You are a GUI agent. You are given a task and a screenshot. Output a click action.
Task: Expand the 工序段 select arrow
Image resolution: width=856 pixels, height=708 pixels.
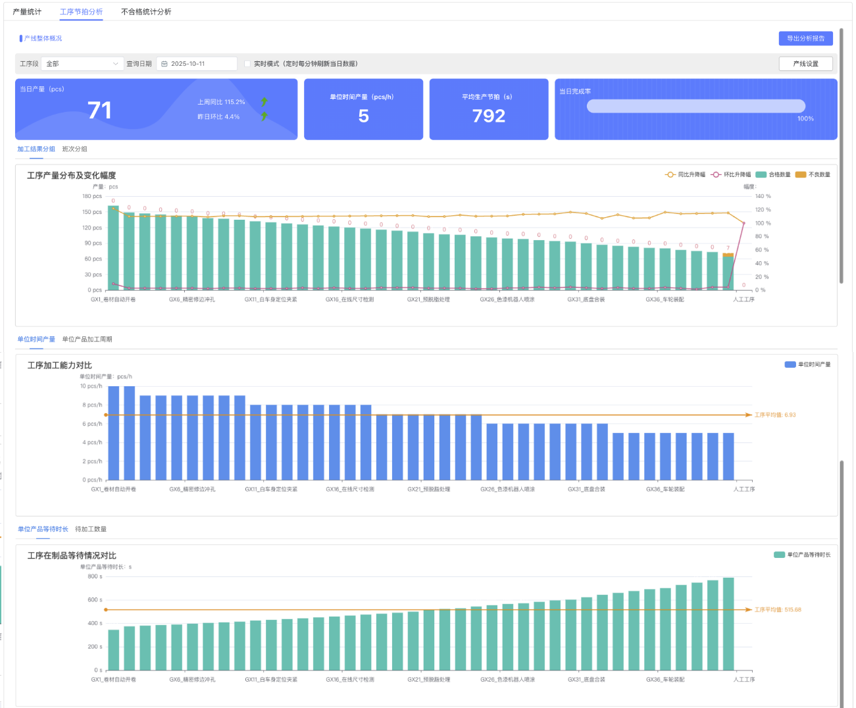pyautogui.click(x=116, y=64)
